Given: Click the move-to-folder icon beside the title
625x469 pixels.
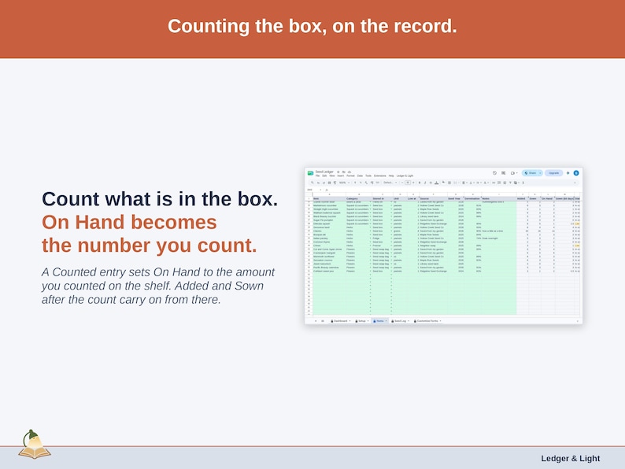Looking at the screenshot, I should tap(343, 172).
